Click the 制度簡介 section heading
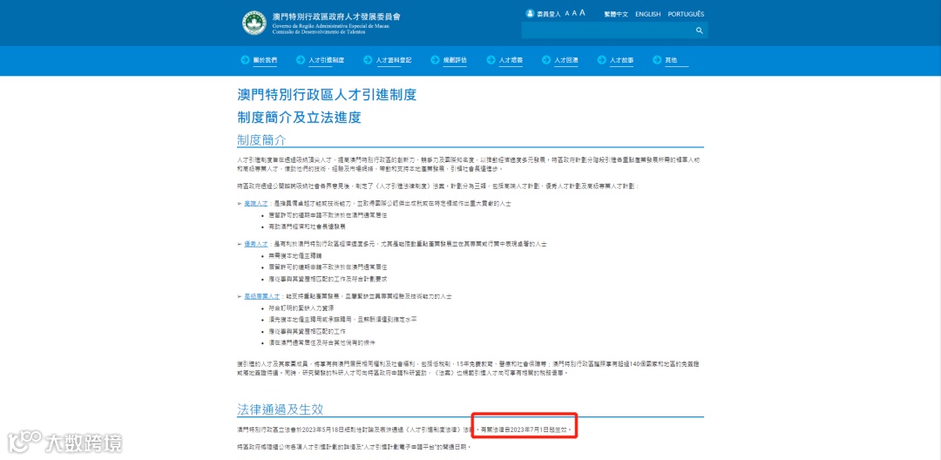This screenshot has height=460, width=941. point(261,139)
